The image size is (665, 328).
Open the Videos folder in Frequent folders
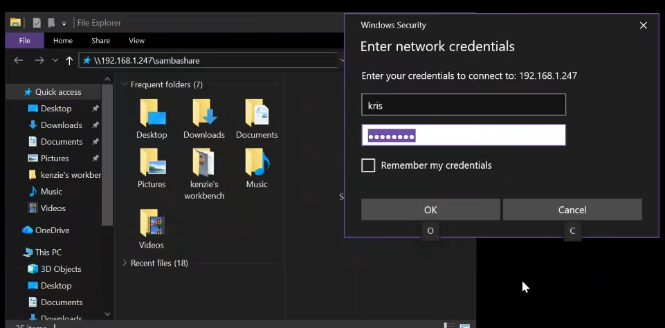pos(152,224)
